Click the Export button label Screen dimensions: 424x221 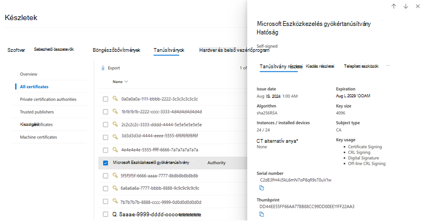point(114,68)
